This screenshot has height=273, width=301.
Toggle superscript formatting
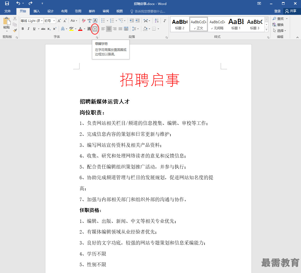coord(55,29)
